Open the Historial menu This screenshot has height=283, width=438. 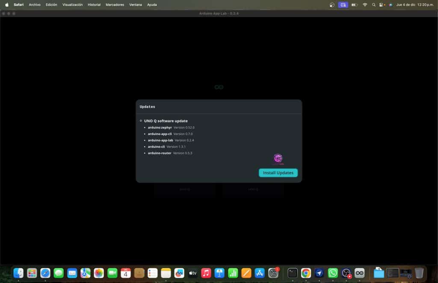(x=94, y=5)
